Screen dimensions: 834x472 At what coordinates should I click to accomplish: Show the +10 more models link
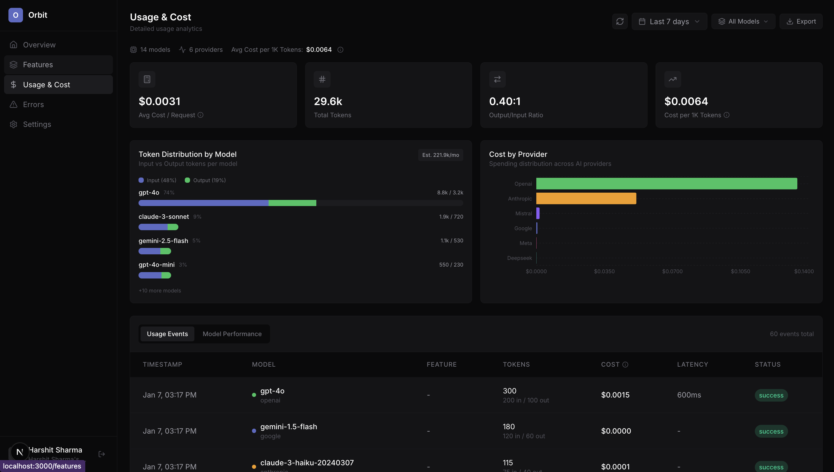tap(160, 290)
